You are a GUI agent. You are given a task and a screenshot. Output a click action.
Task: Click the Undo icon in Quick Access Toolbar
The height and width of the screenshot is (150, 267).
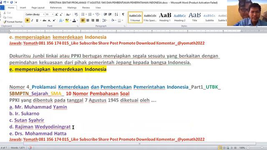pyautogui.click(x=5, y=2)
